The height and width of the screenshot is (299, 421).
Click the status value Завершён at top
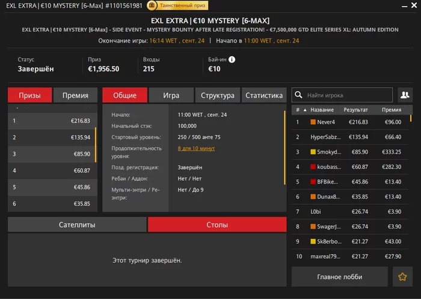pos(35,69)
